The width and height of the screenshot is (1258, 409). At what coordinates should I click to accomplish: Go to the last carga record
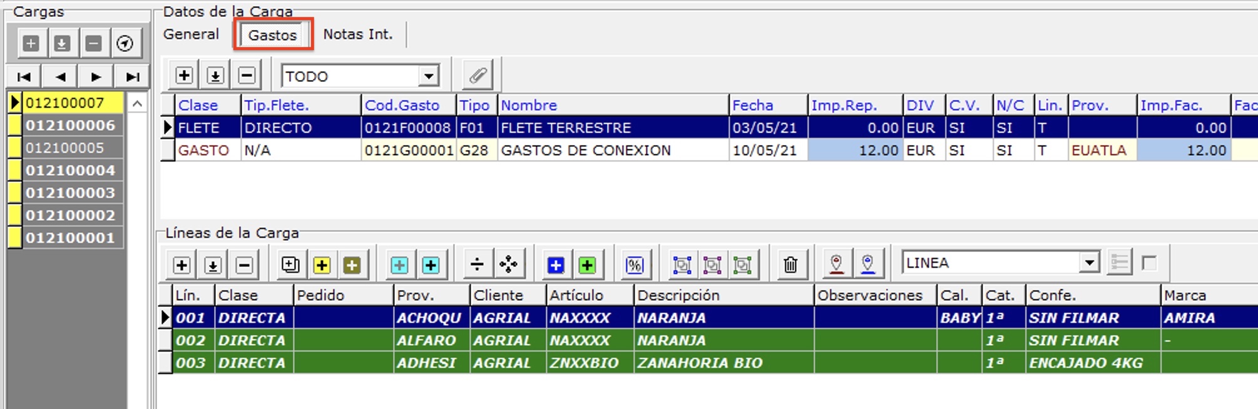132,77
